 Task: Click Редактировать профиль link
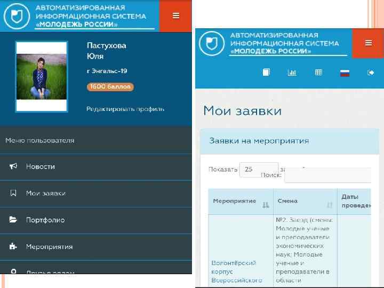[125, 109]
